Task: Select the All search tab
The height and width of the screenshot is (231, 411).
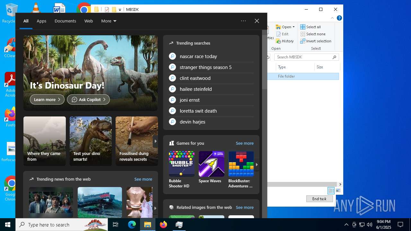Action: click(26, 21)
